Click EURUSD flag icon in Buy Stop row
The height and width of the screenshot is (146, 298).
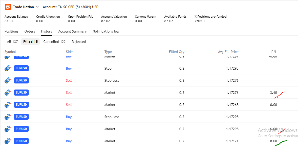pyautogui.click(x=8, y=68)
